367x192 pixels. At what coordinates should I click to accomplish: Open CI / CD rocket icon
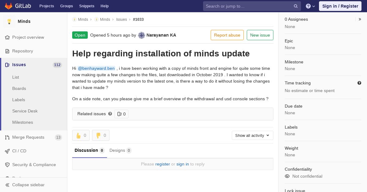coord(7,151)
